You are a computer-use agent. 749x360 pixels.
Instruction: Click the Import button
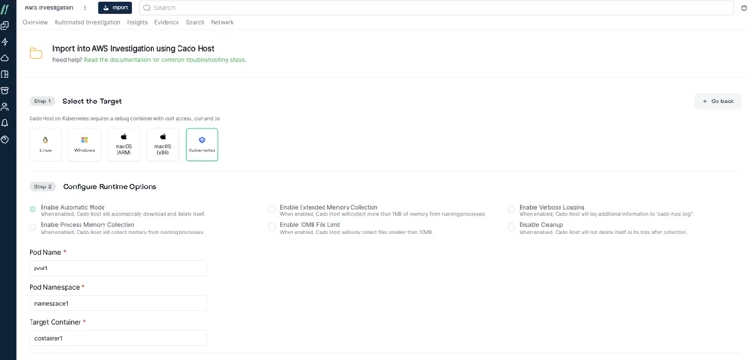click(115, 7)
